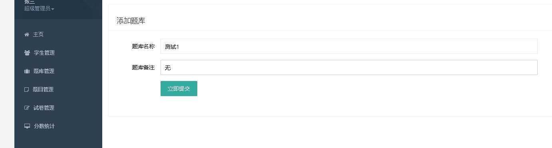The image size is (552, 148).
Task: Expand the 超级管理员 dropdown caret
Action: 53,9
